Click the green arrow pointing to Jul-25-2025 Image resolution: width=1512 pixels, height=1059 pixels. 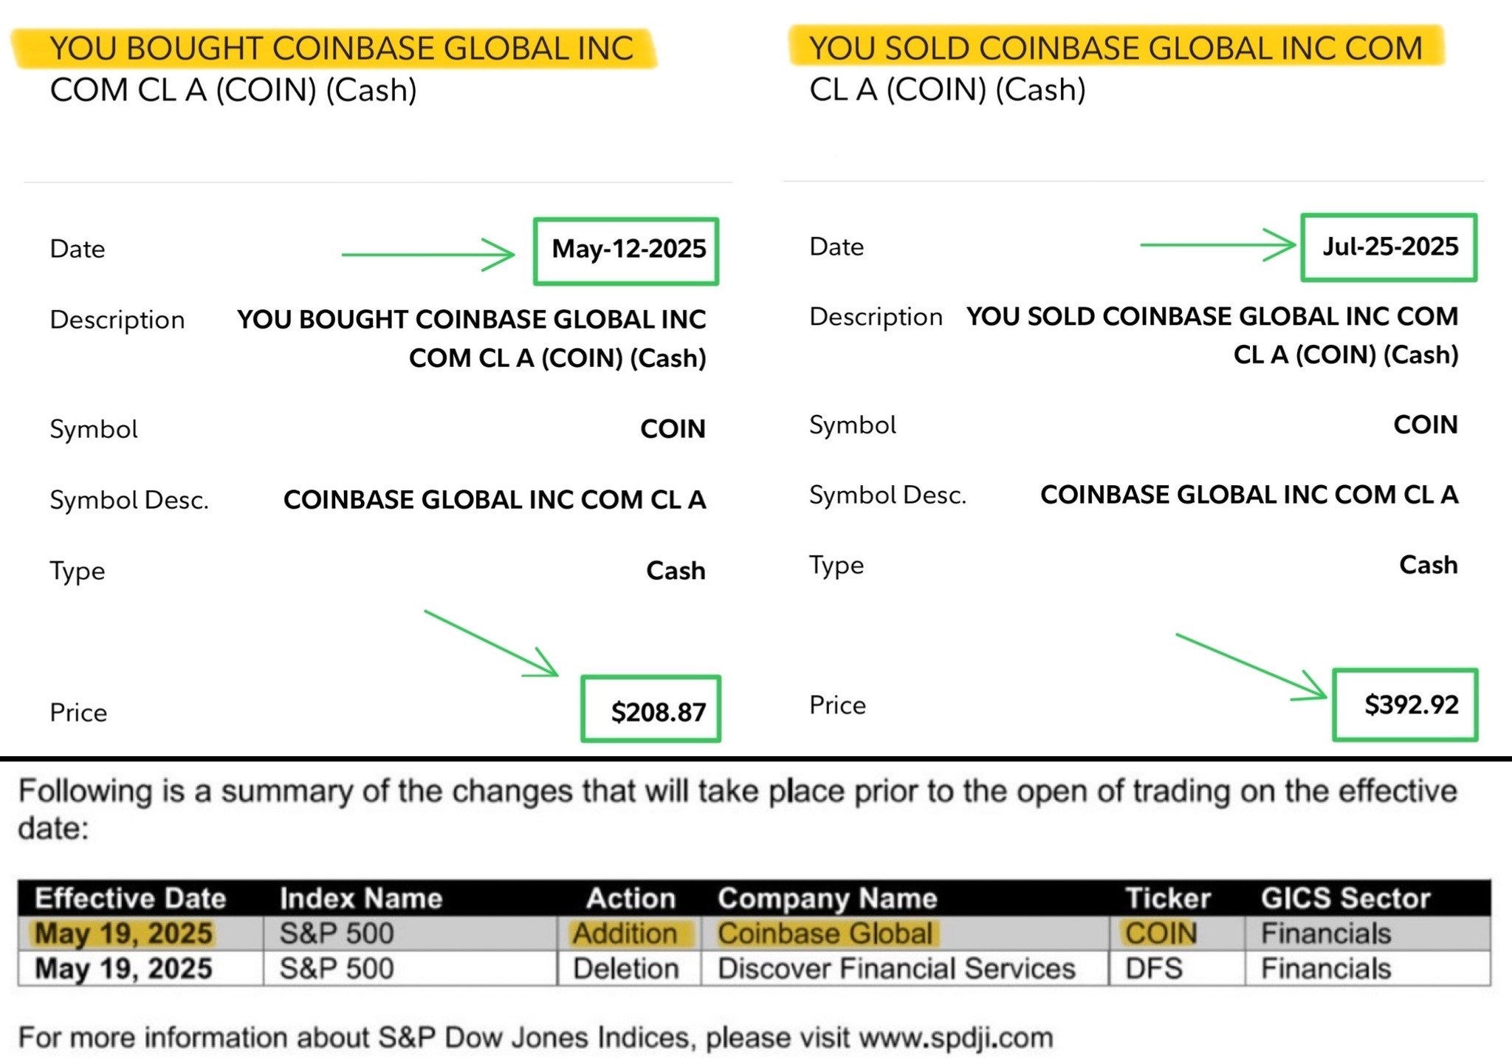click(1218, 244)
